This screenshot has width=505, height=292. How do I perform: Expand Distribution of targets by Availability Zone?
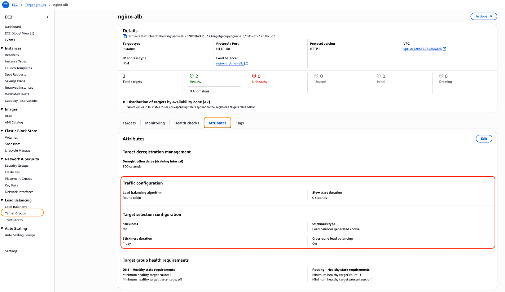coord(125,102)
